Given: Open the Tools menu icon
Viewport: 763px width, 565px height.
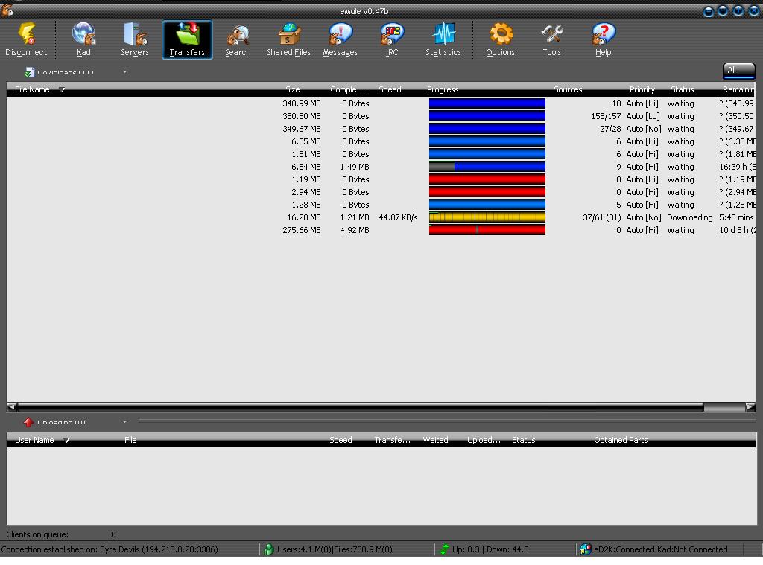Looking at the screenshot, I should coord(552,40).
